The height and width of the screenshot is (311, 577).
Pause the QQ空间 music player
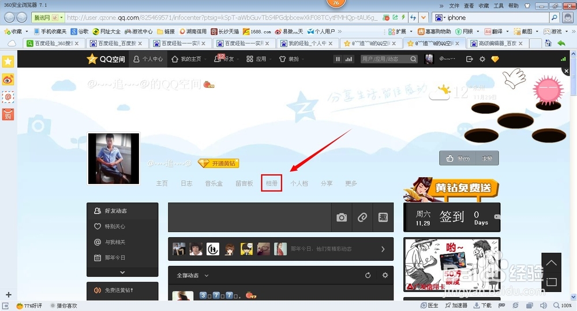coord(338,59)
